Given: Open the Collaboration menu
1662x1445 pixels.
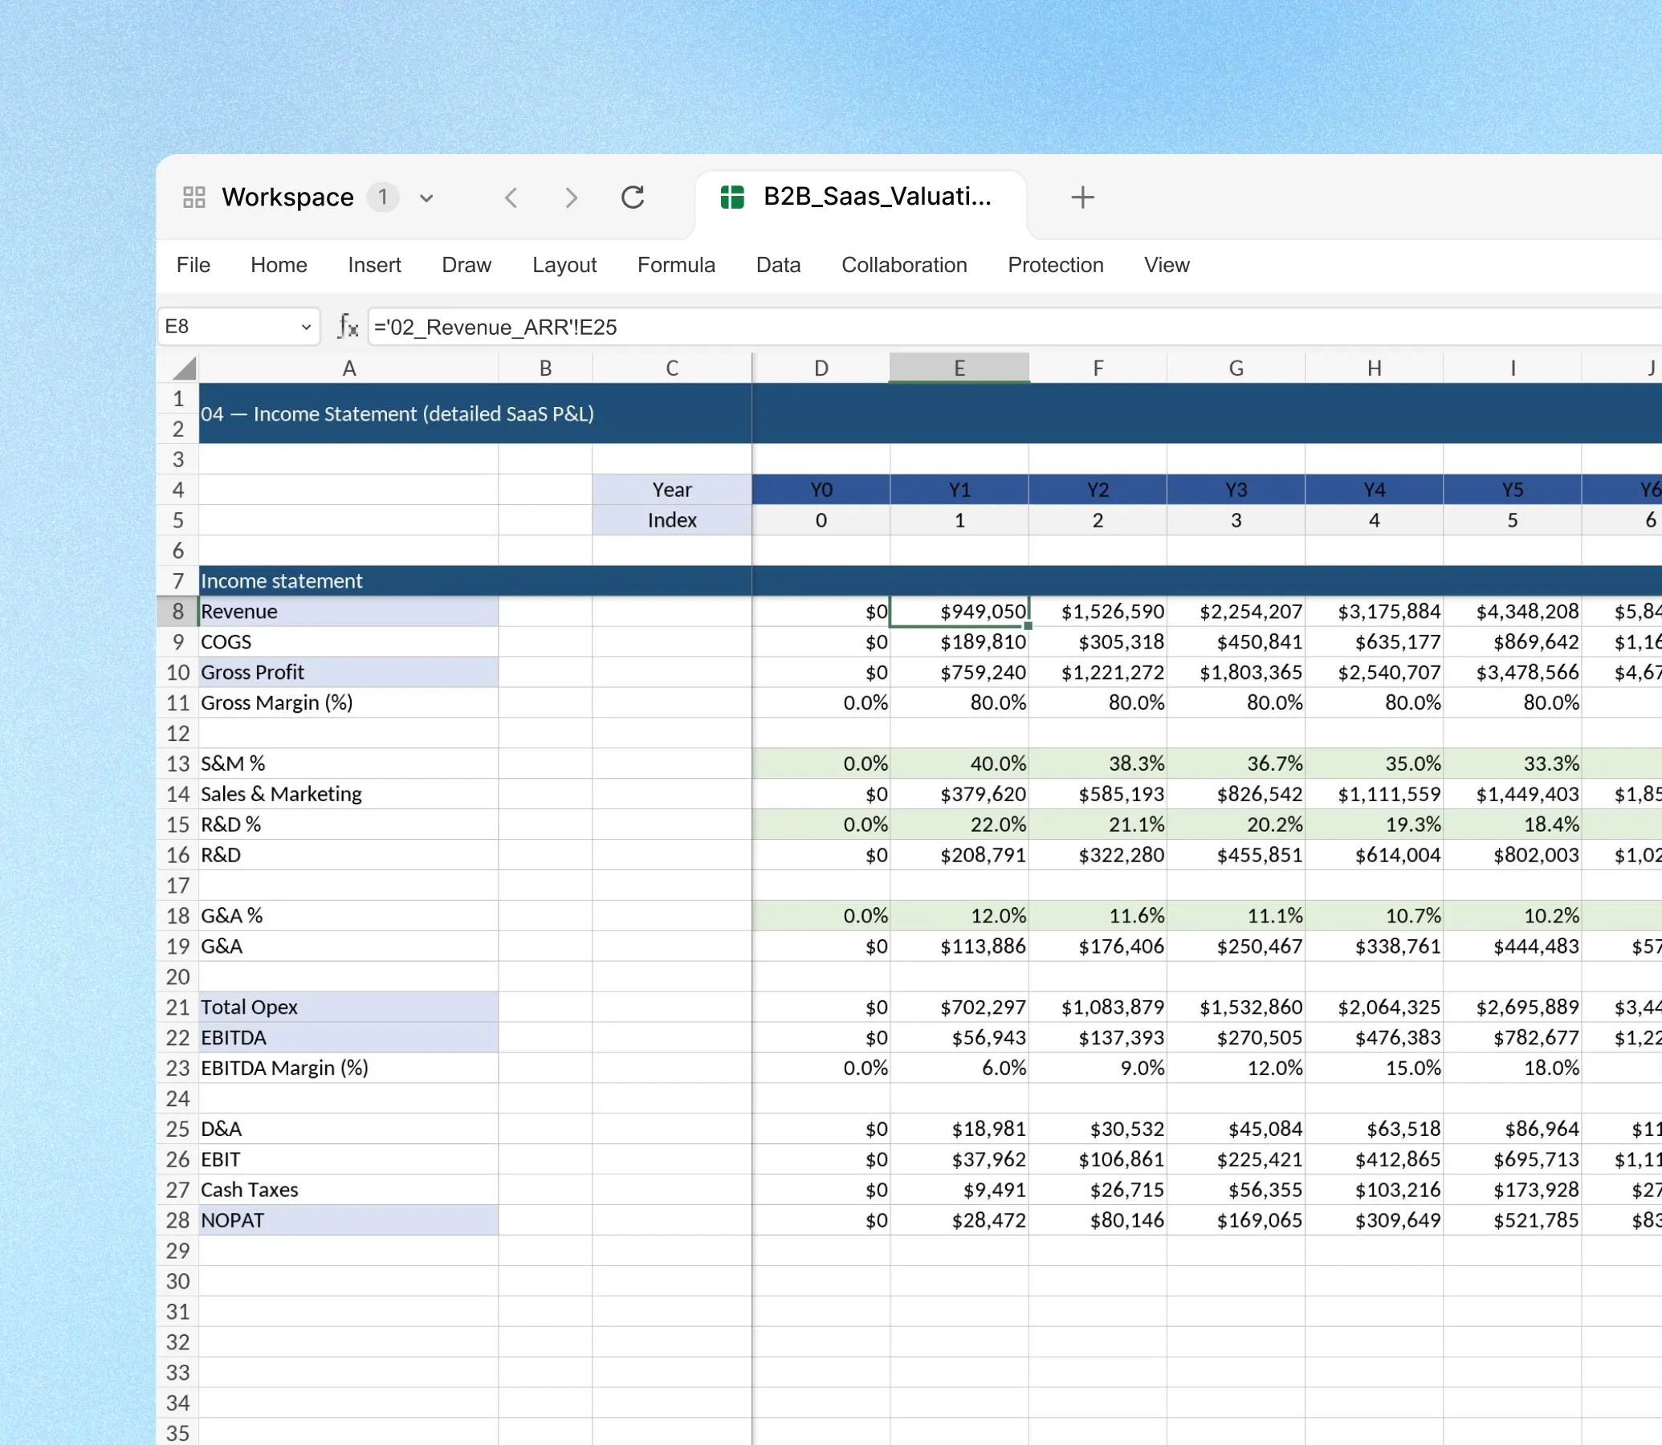Looking at the screenshot, I should [904, 264].
